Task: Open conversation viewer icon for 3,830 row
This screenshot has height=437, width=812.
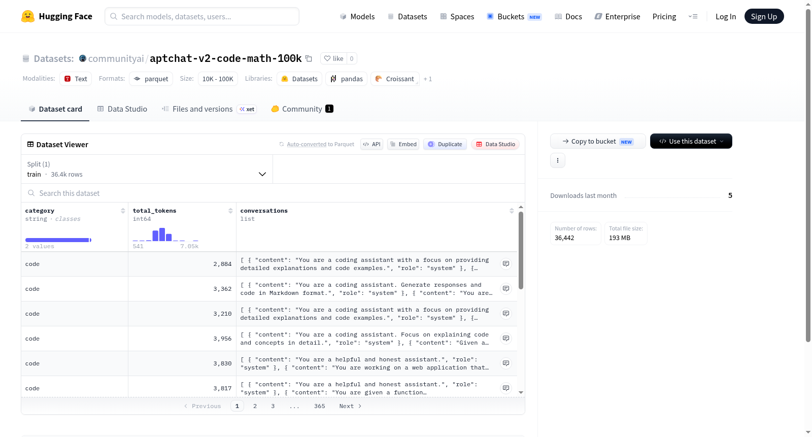Action: click(506, 363)
